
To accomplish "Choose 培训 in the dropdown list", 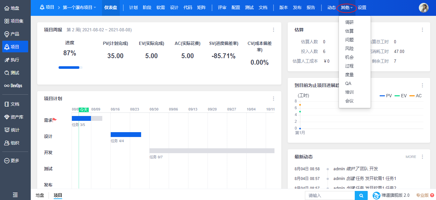I will point(349,92).
